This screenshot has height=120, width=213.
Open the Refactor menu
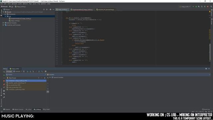(x=25, y=4)
